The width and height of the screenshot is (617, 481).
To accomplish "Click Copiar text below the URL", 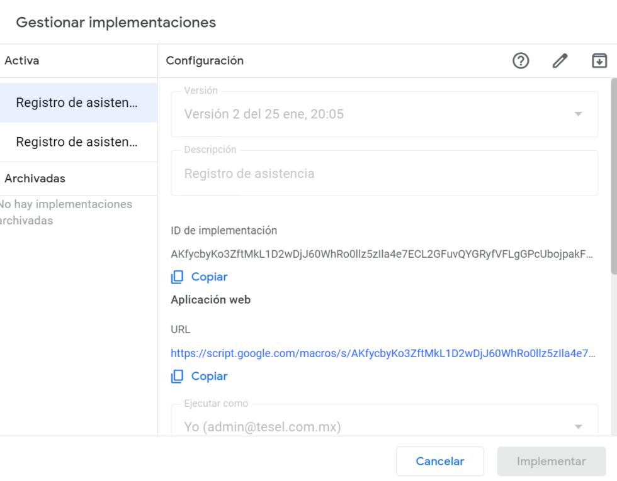I will pos(209,377).
